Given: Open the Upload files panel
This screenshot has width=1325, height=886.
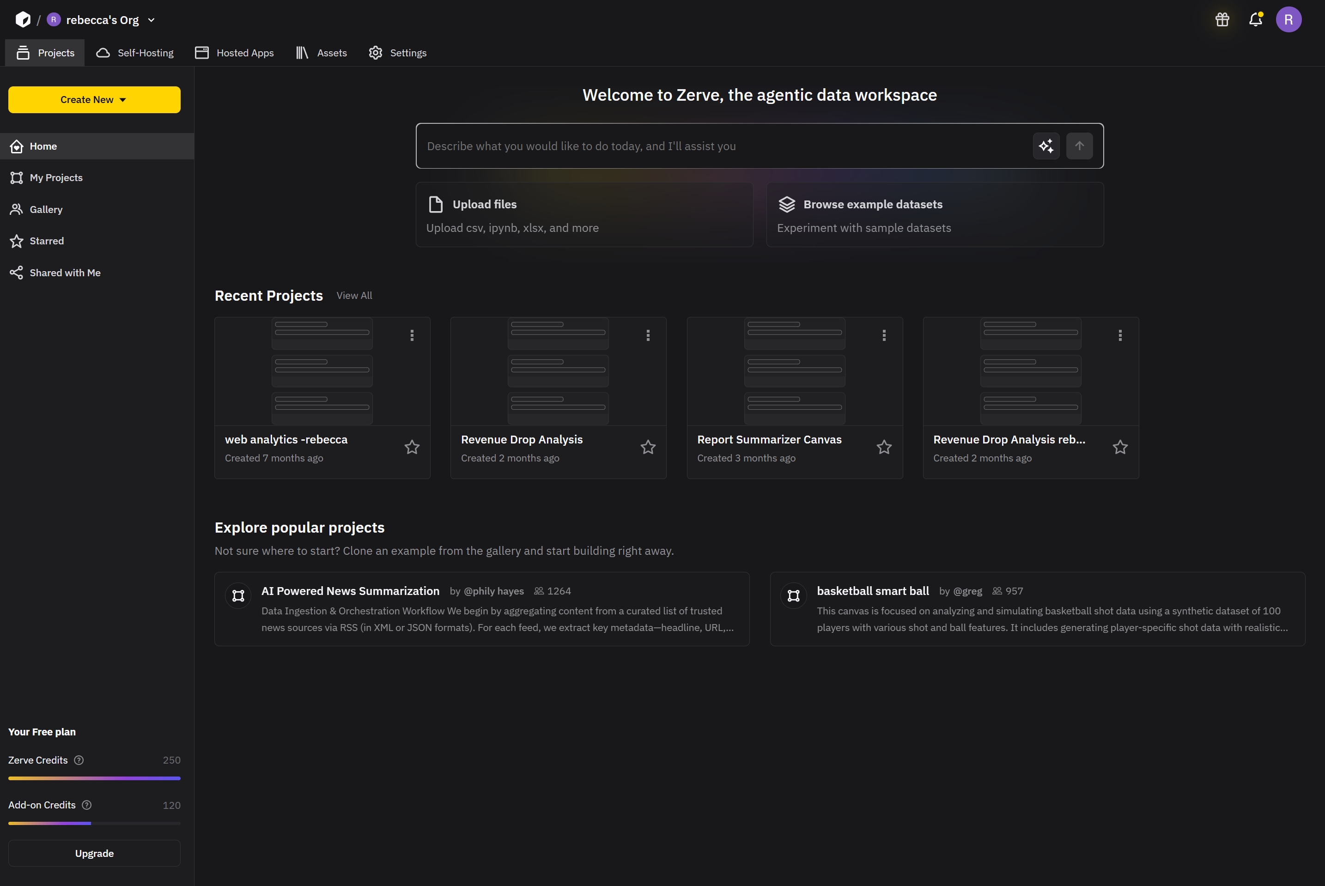Looking at the screenshot, I should coord(584,215).
